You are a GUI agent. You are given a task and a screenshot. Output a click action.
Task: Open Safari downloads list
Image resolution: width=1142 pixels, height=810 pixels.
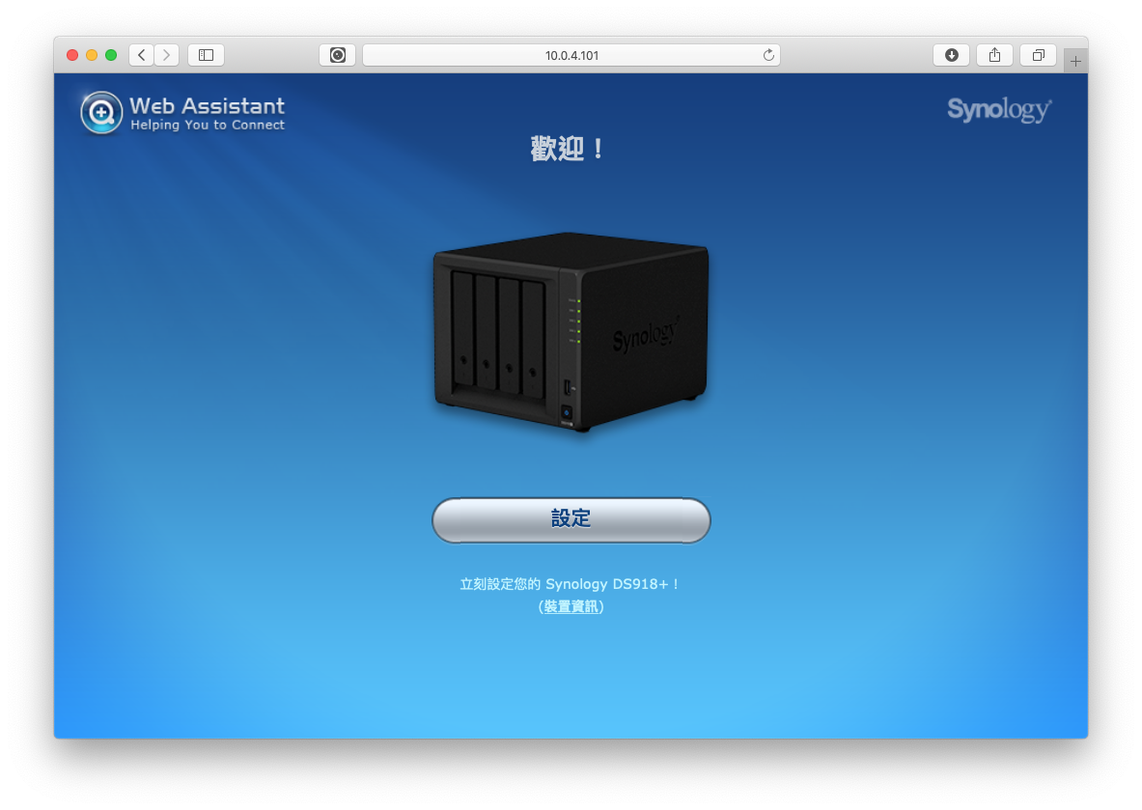(951, 55)
